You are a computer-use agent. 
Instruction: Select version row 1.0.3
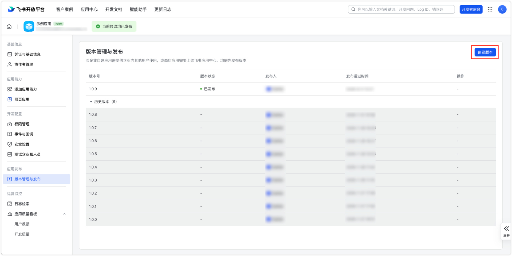291,180
